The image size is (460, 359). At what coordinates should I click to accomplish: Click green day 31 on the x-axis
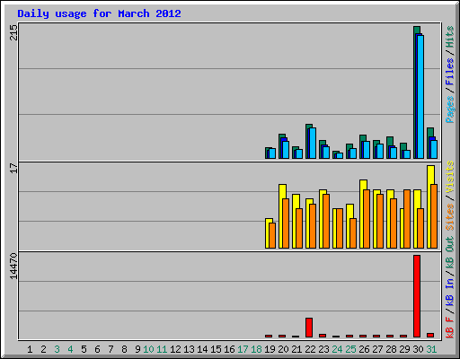click(431, 349)
